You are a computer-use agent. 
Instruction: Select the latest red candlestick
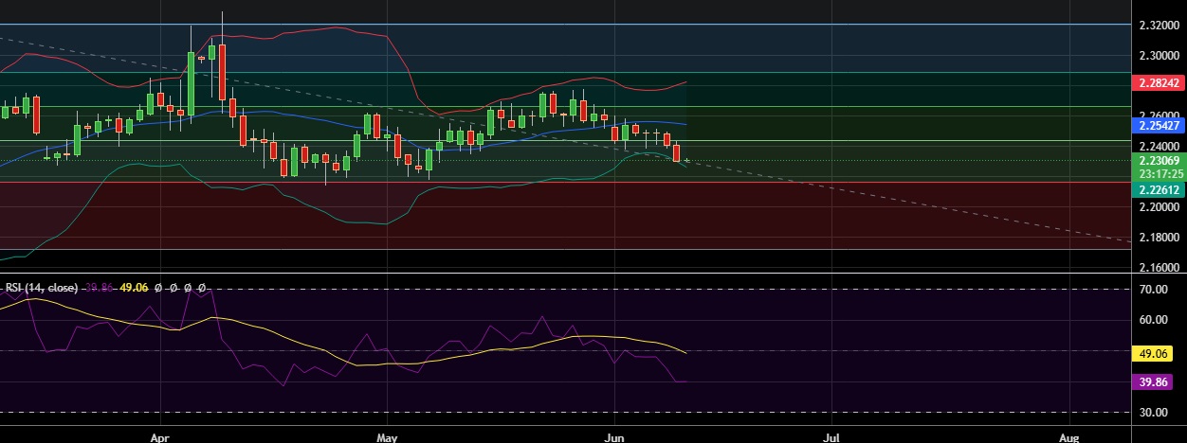click(x=677, y=153)
